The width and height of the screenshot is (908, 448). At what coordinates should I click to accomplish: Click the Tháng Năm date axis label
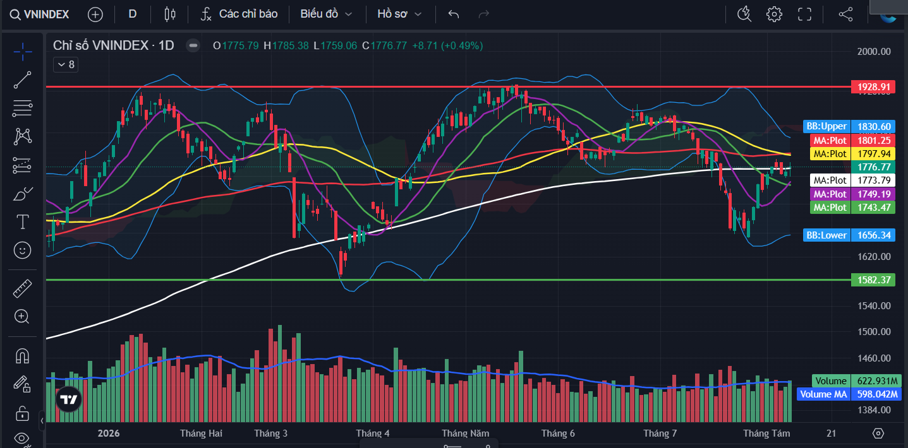(466, 433)
